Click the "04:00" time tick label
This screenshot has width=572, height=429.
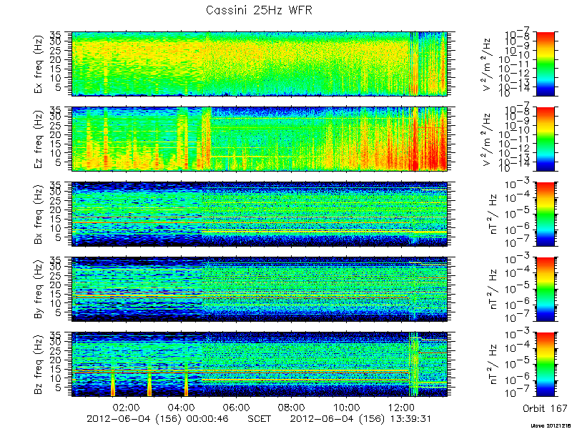(x=182, y=407)
